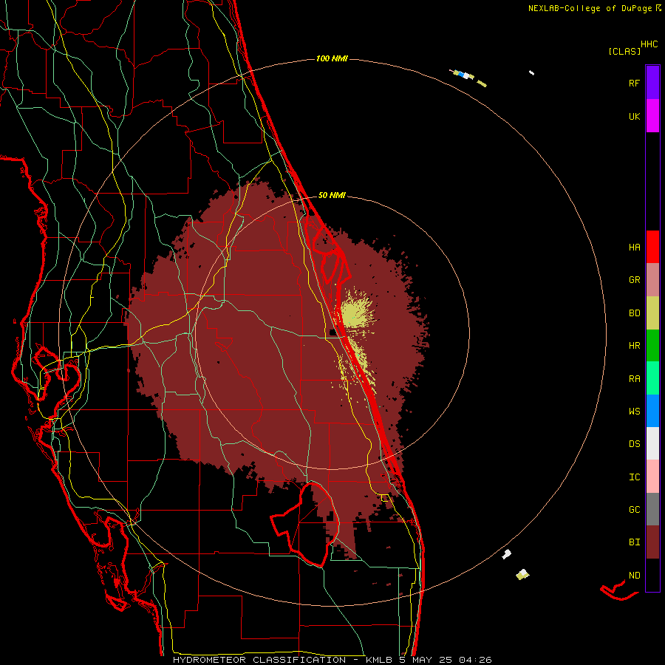Select the 'GC' legend label
This screenshot has height=665, width=665.
pyautogui.click(x=634, y=510)
